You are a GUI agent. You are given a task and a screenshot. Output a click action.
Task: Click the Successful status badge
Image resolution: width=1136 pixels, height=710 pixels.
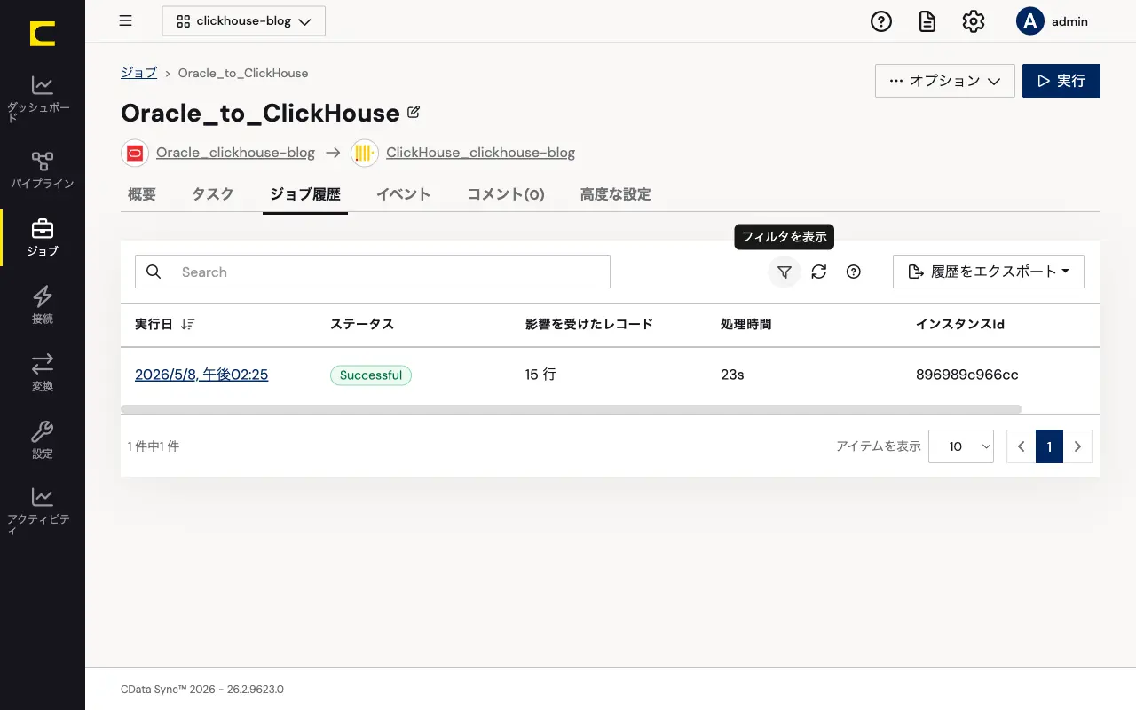point(371,375)
